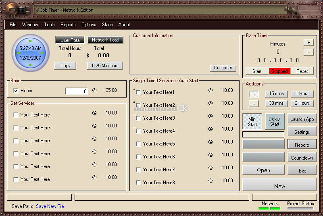Check the last Set Services checkbox
The image size is (323, 216).
[16, 179]
